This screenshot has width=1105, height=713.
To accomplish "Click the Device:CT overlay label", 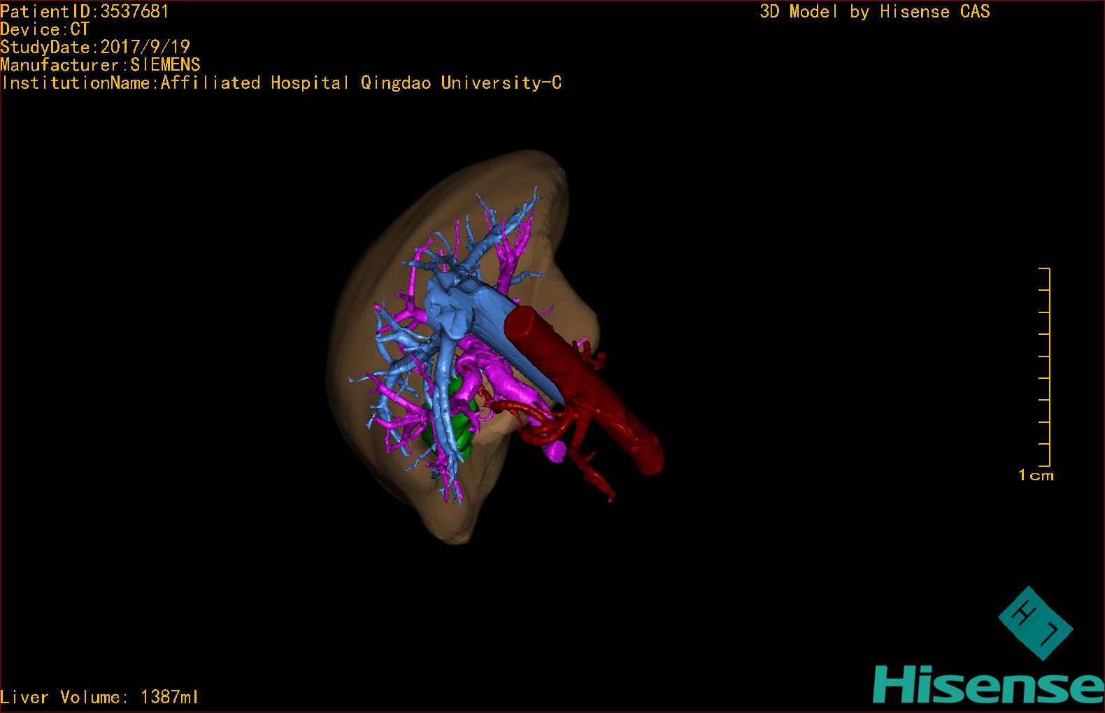I will point(45,29).
